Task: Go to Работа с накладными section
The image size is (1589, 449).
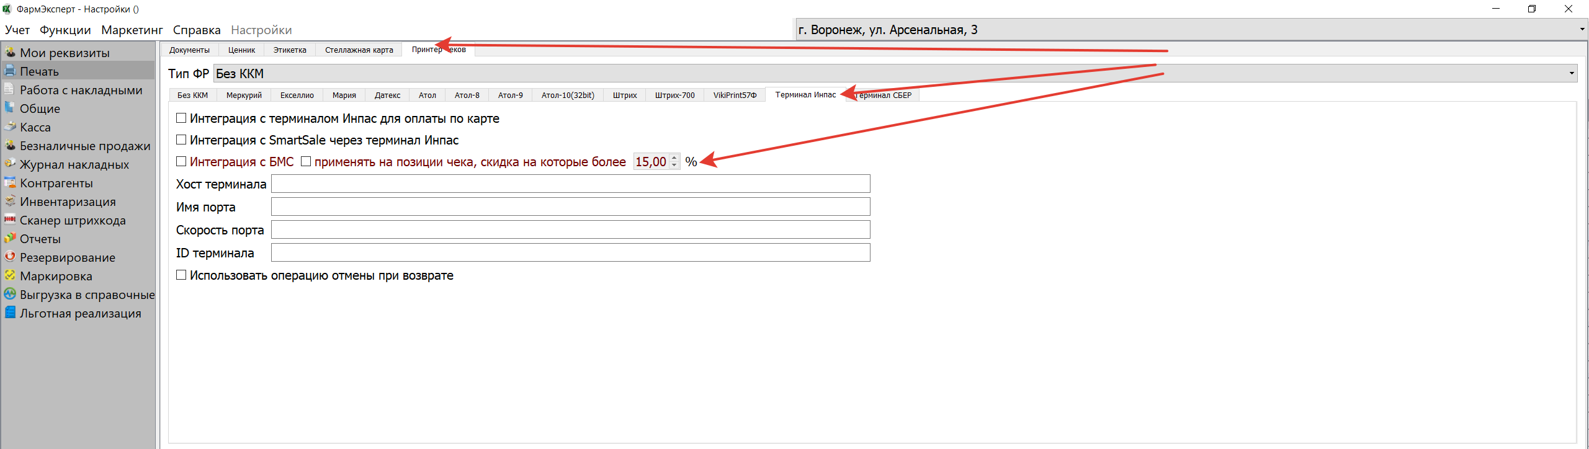Action: (81, 90)
